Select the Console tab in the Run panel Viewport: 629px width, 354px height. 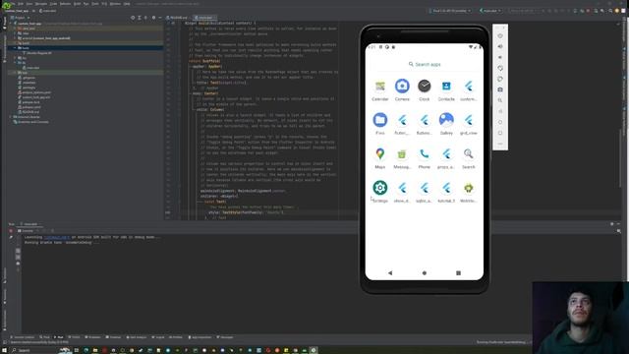pos(26,231)
